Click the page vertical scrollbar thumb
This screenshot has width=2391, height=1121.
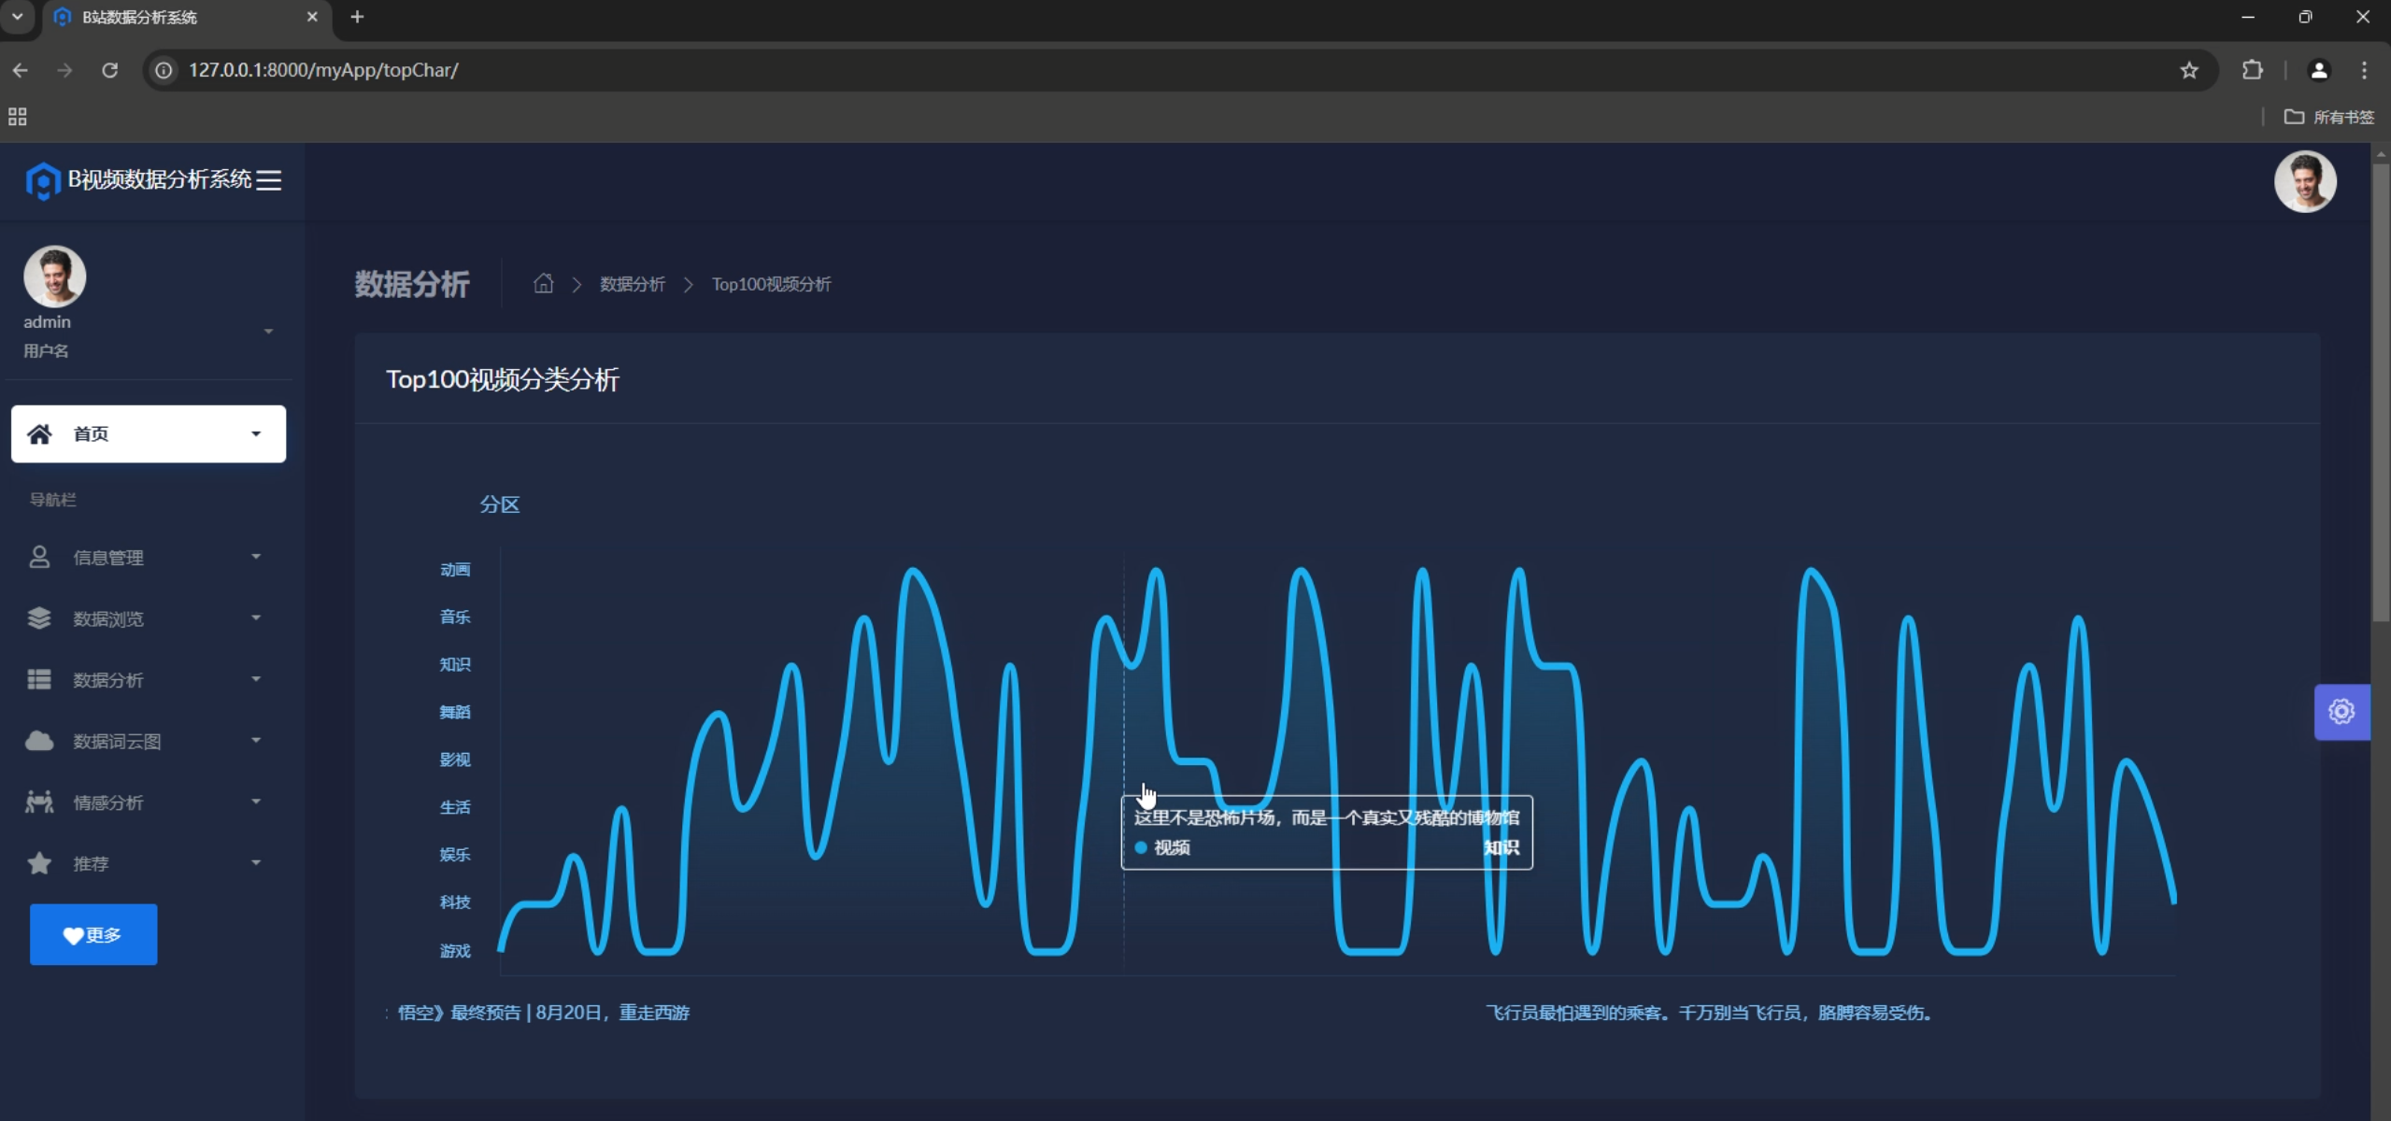coord(2380,392)
